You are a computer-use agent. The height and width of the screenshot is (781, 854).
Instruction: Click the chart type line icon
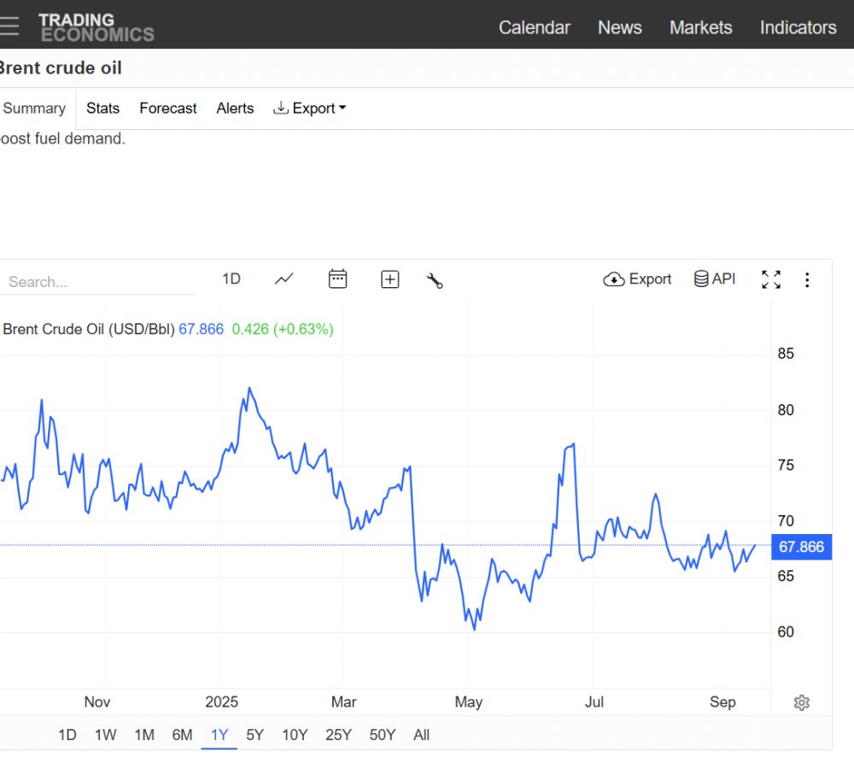point(284,279)
